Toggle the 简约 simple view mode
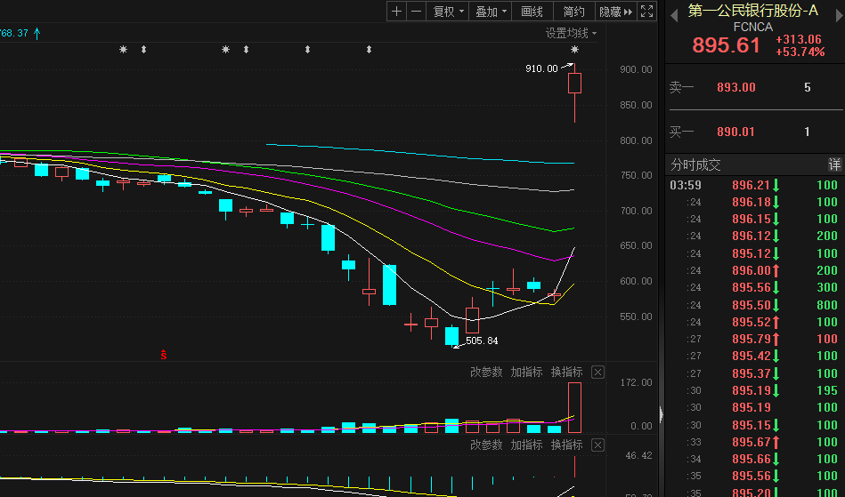 tap(574, 12)
